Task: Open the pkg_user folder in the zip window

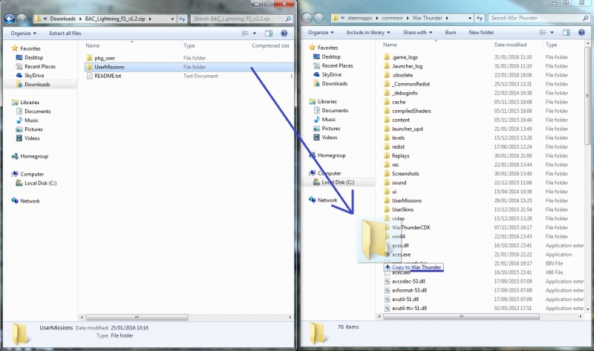Action: click(x=104, y=57)
